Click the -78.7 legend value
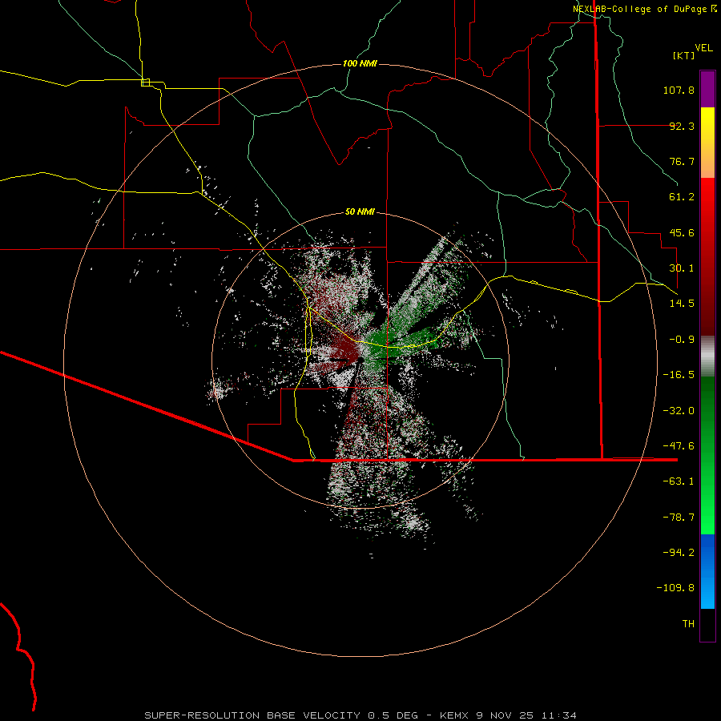 (679, 518)
